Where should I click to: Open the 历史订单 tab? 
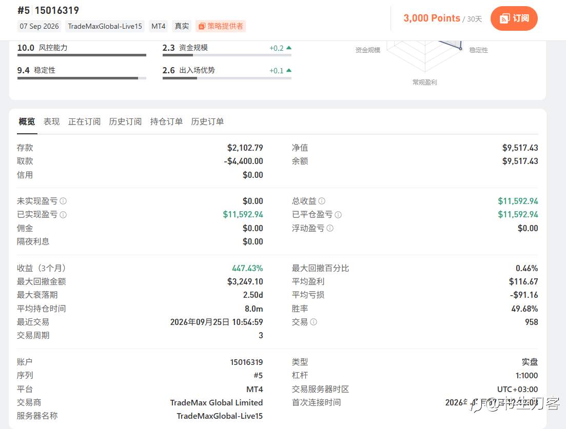[x=207, y=121]
